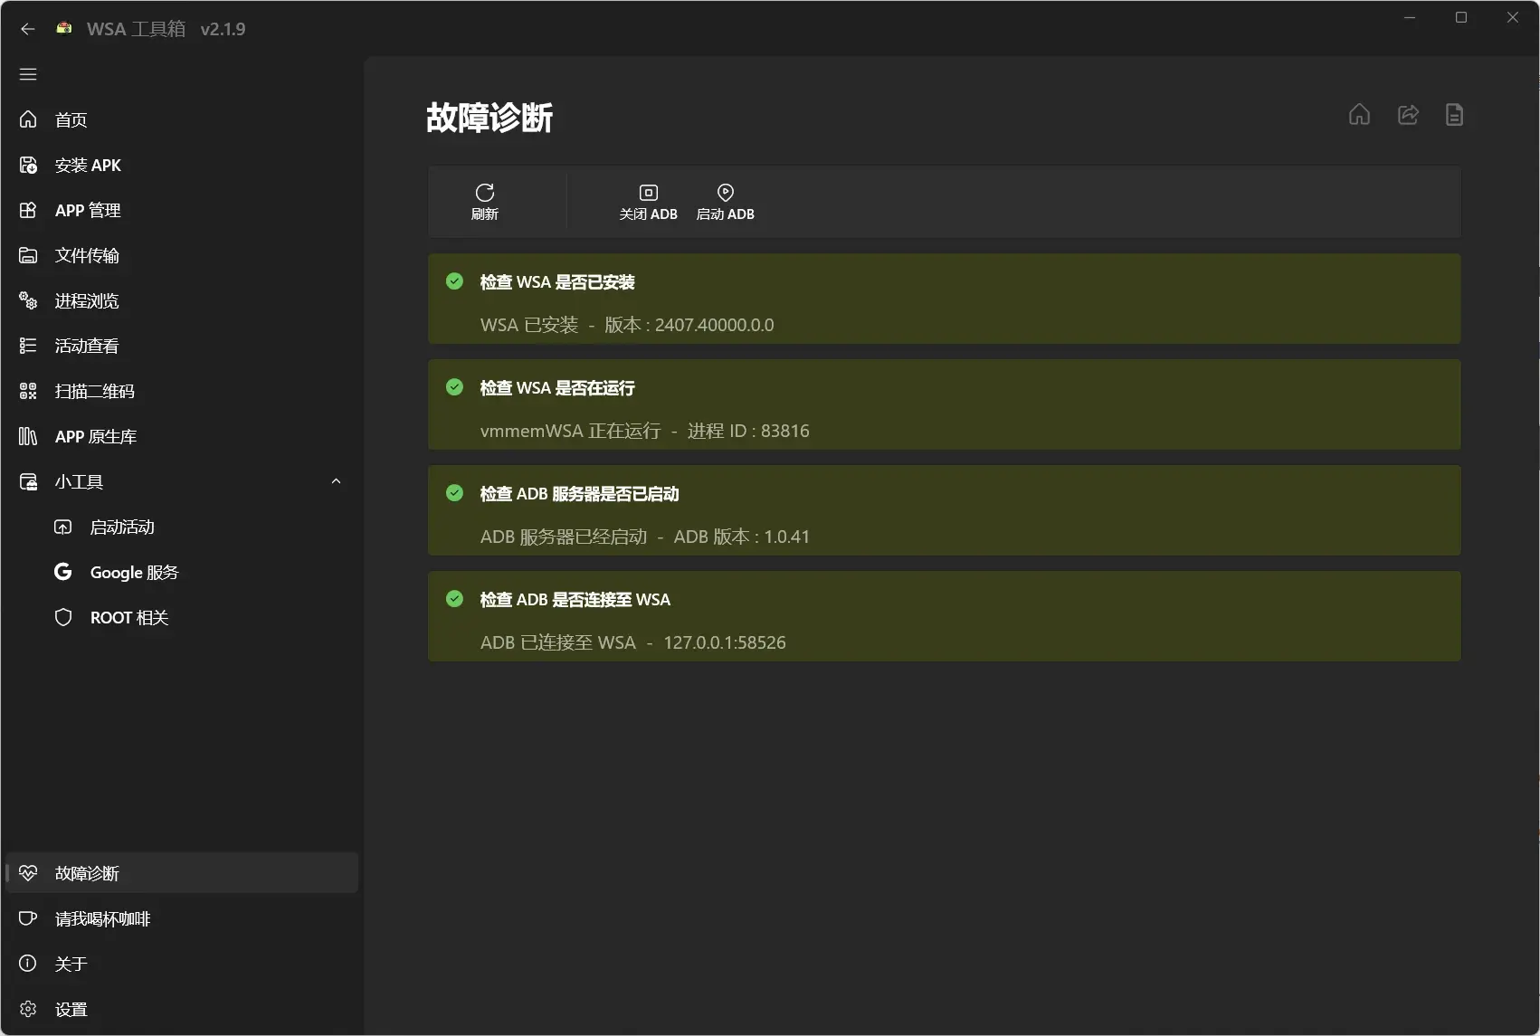Click the 设置 gear icon
The image size is (1540, 1036).
(28, 1009)
